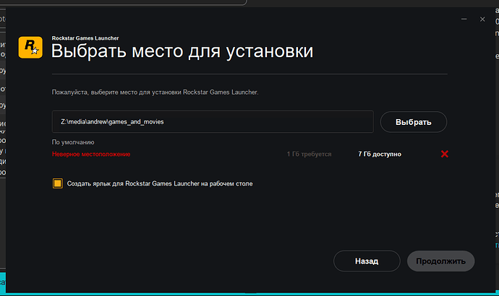Close the launcher installer window

(x=482, y=19)
